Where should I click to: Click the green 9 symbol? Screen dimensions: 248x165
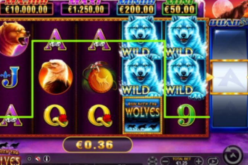(x=186, y=115)
